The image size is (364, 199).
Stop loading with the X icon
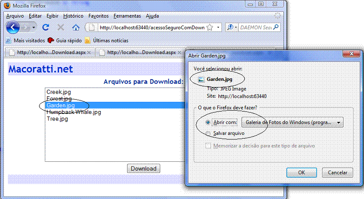[x=61, y=27]
